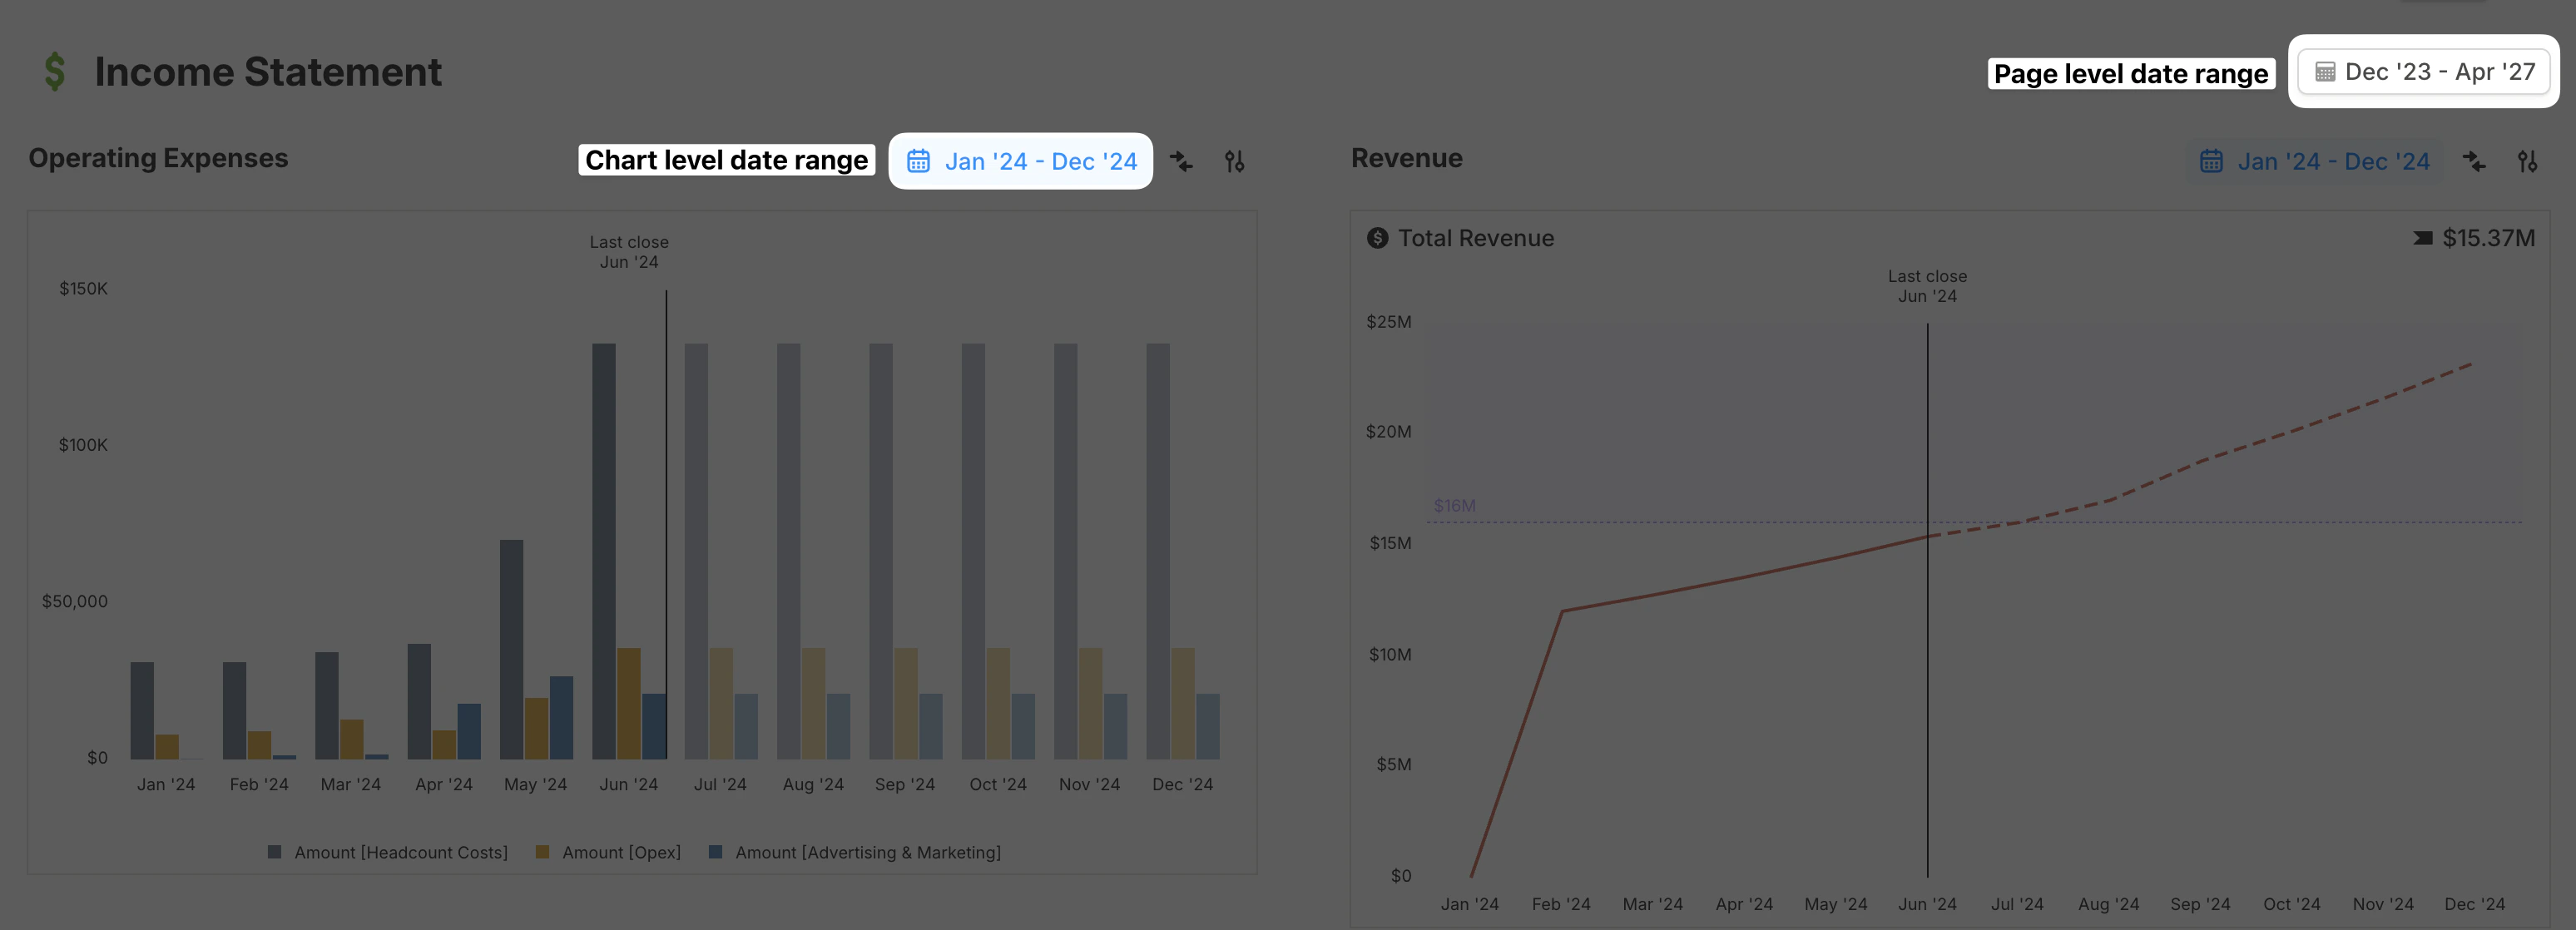Click the $16M target line label
The width and height of the screenshot is (2576, 930).
[x=1454, y=506]
